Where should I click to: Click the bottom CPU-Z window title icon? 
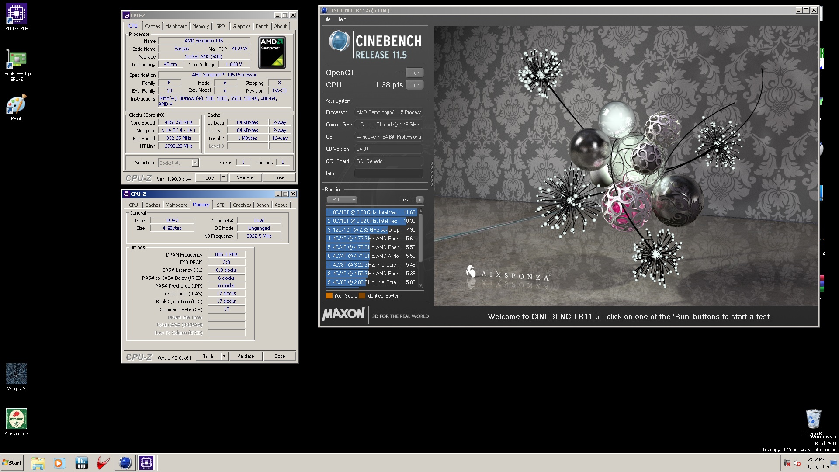tap(126, 194)
